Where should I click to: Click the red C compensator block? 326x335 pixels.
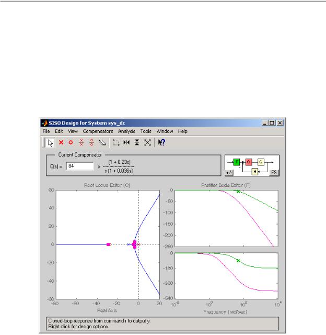click(249, 162)
